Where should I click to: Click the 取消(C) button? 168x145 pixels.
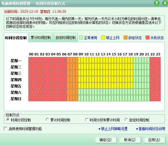click(x=129, y=140)
